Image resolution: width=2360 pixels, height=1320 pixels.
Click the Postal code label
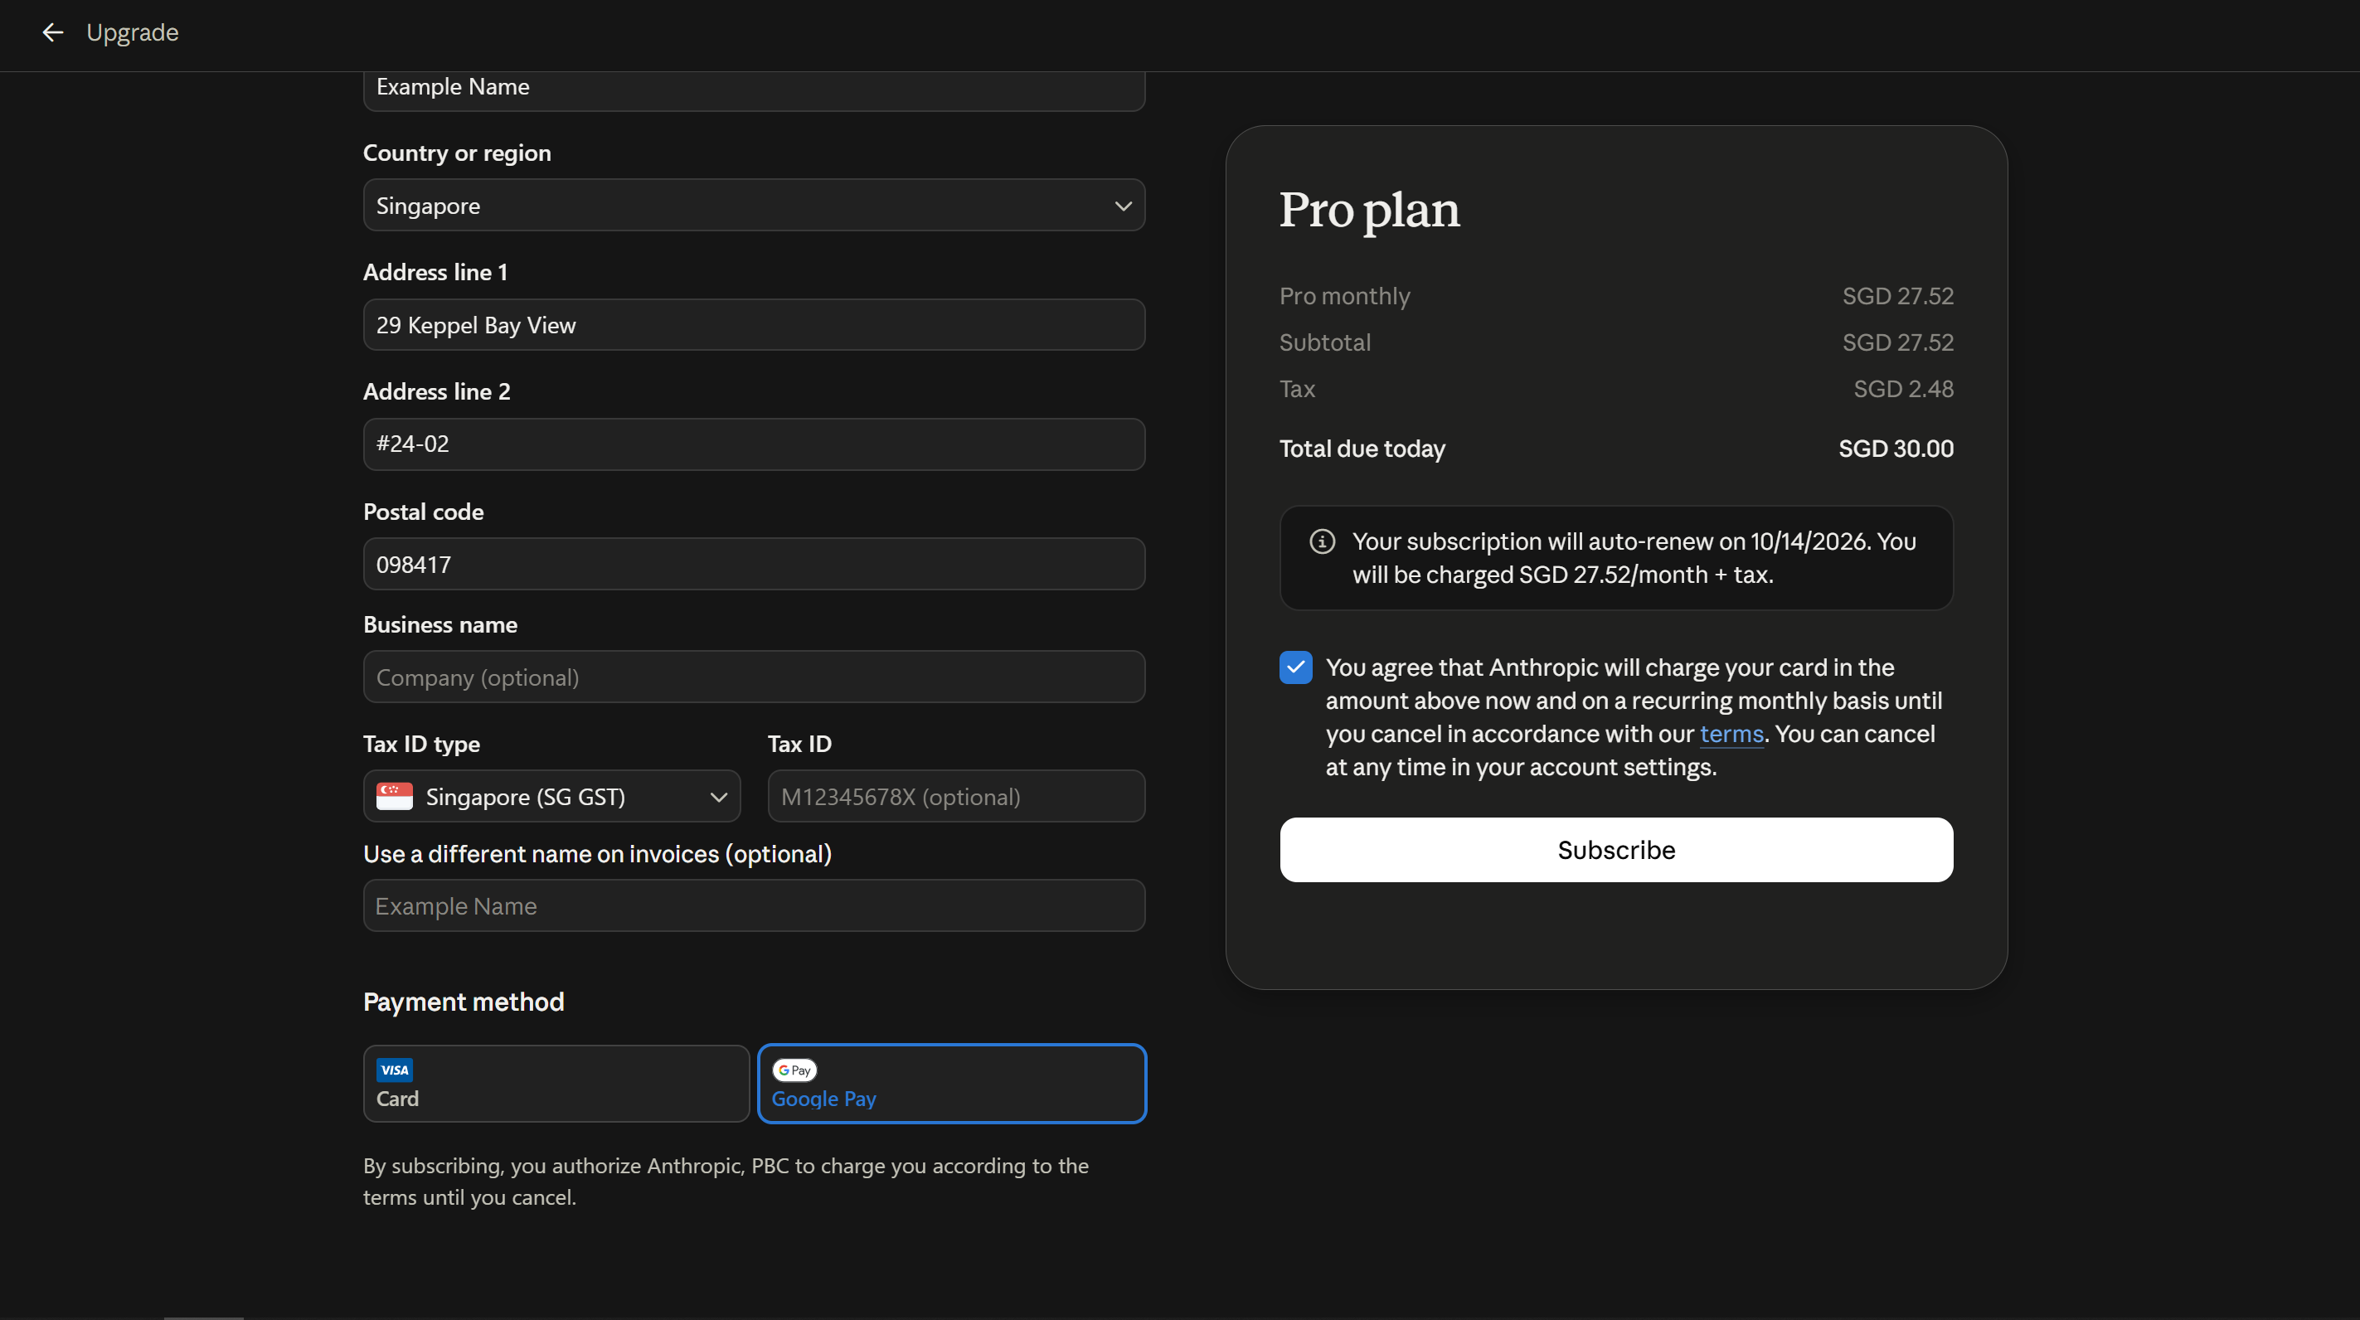coord(423,512)
